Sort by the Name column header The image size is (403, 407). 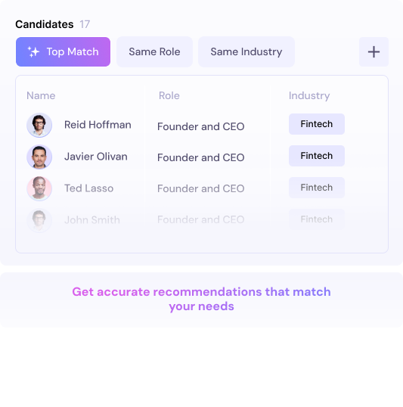(41, 96)
